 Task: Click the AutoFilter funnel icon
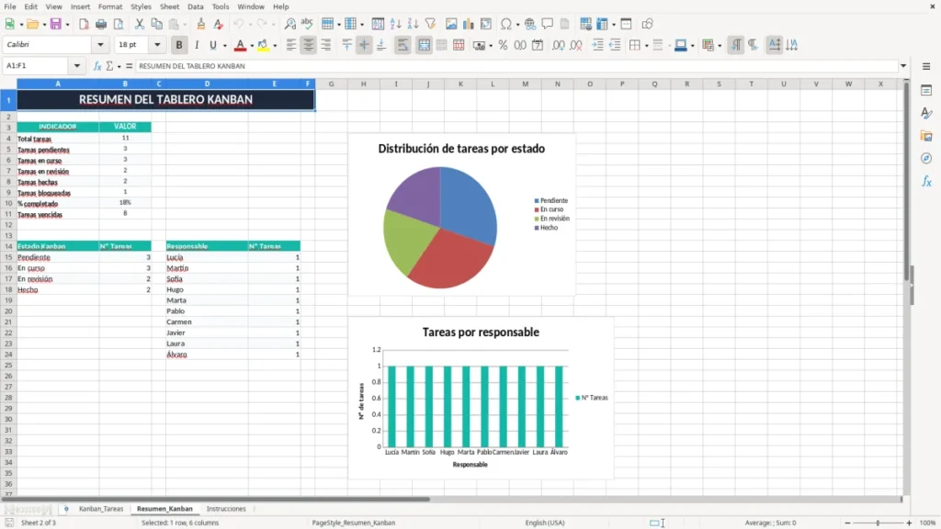tap(430, 24)
